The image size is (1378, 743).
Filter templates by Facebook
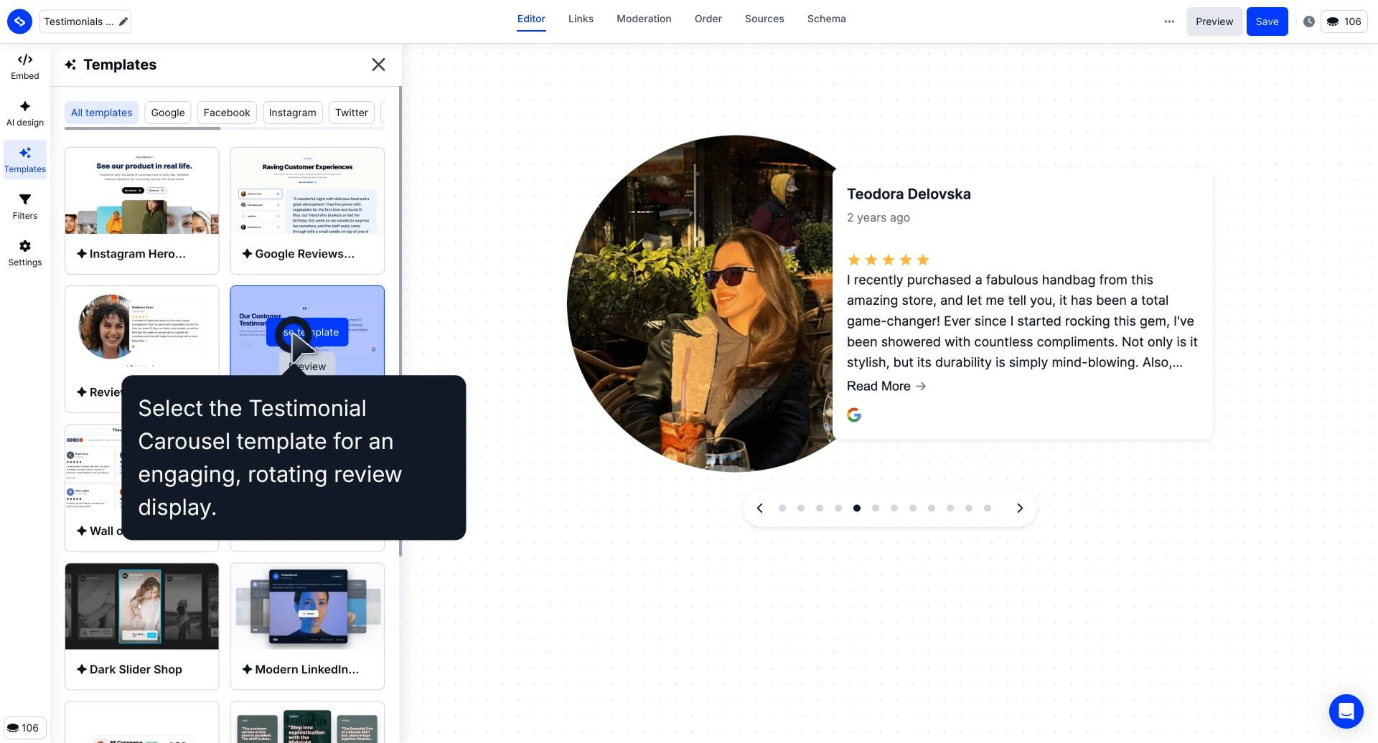click(x=227, y=113)
